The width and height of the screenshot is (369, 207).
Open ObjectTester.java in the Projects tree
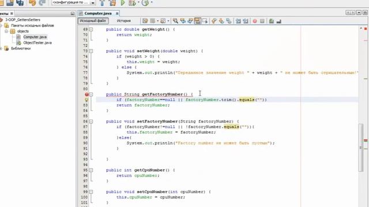37,43
